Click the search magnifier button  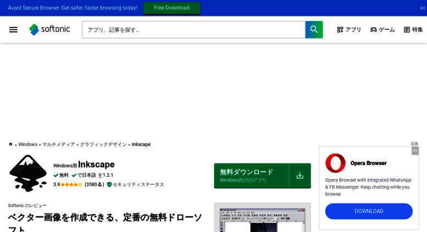(314, 30)
